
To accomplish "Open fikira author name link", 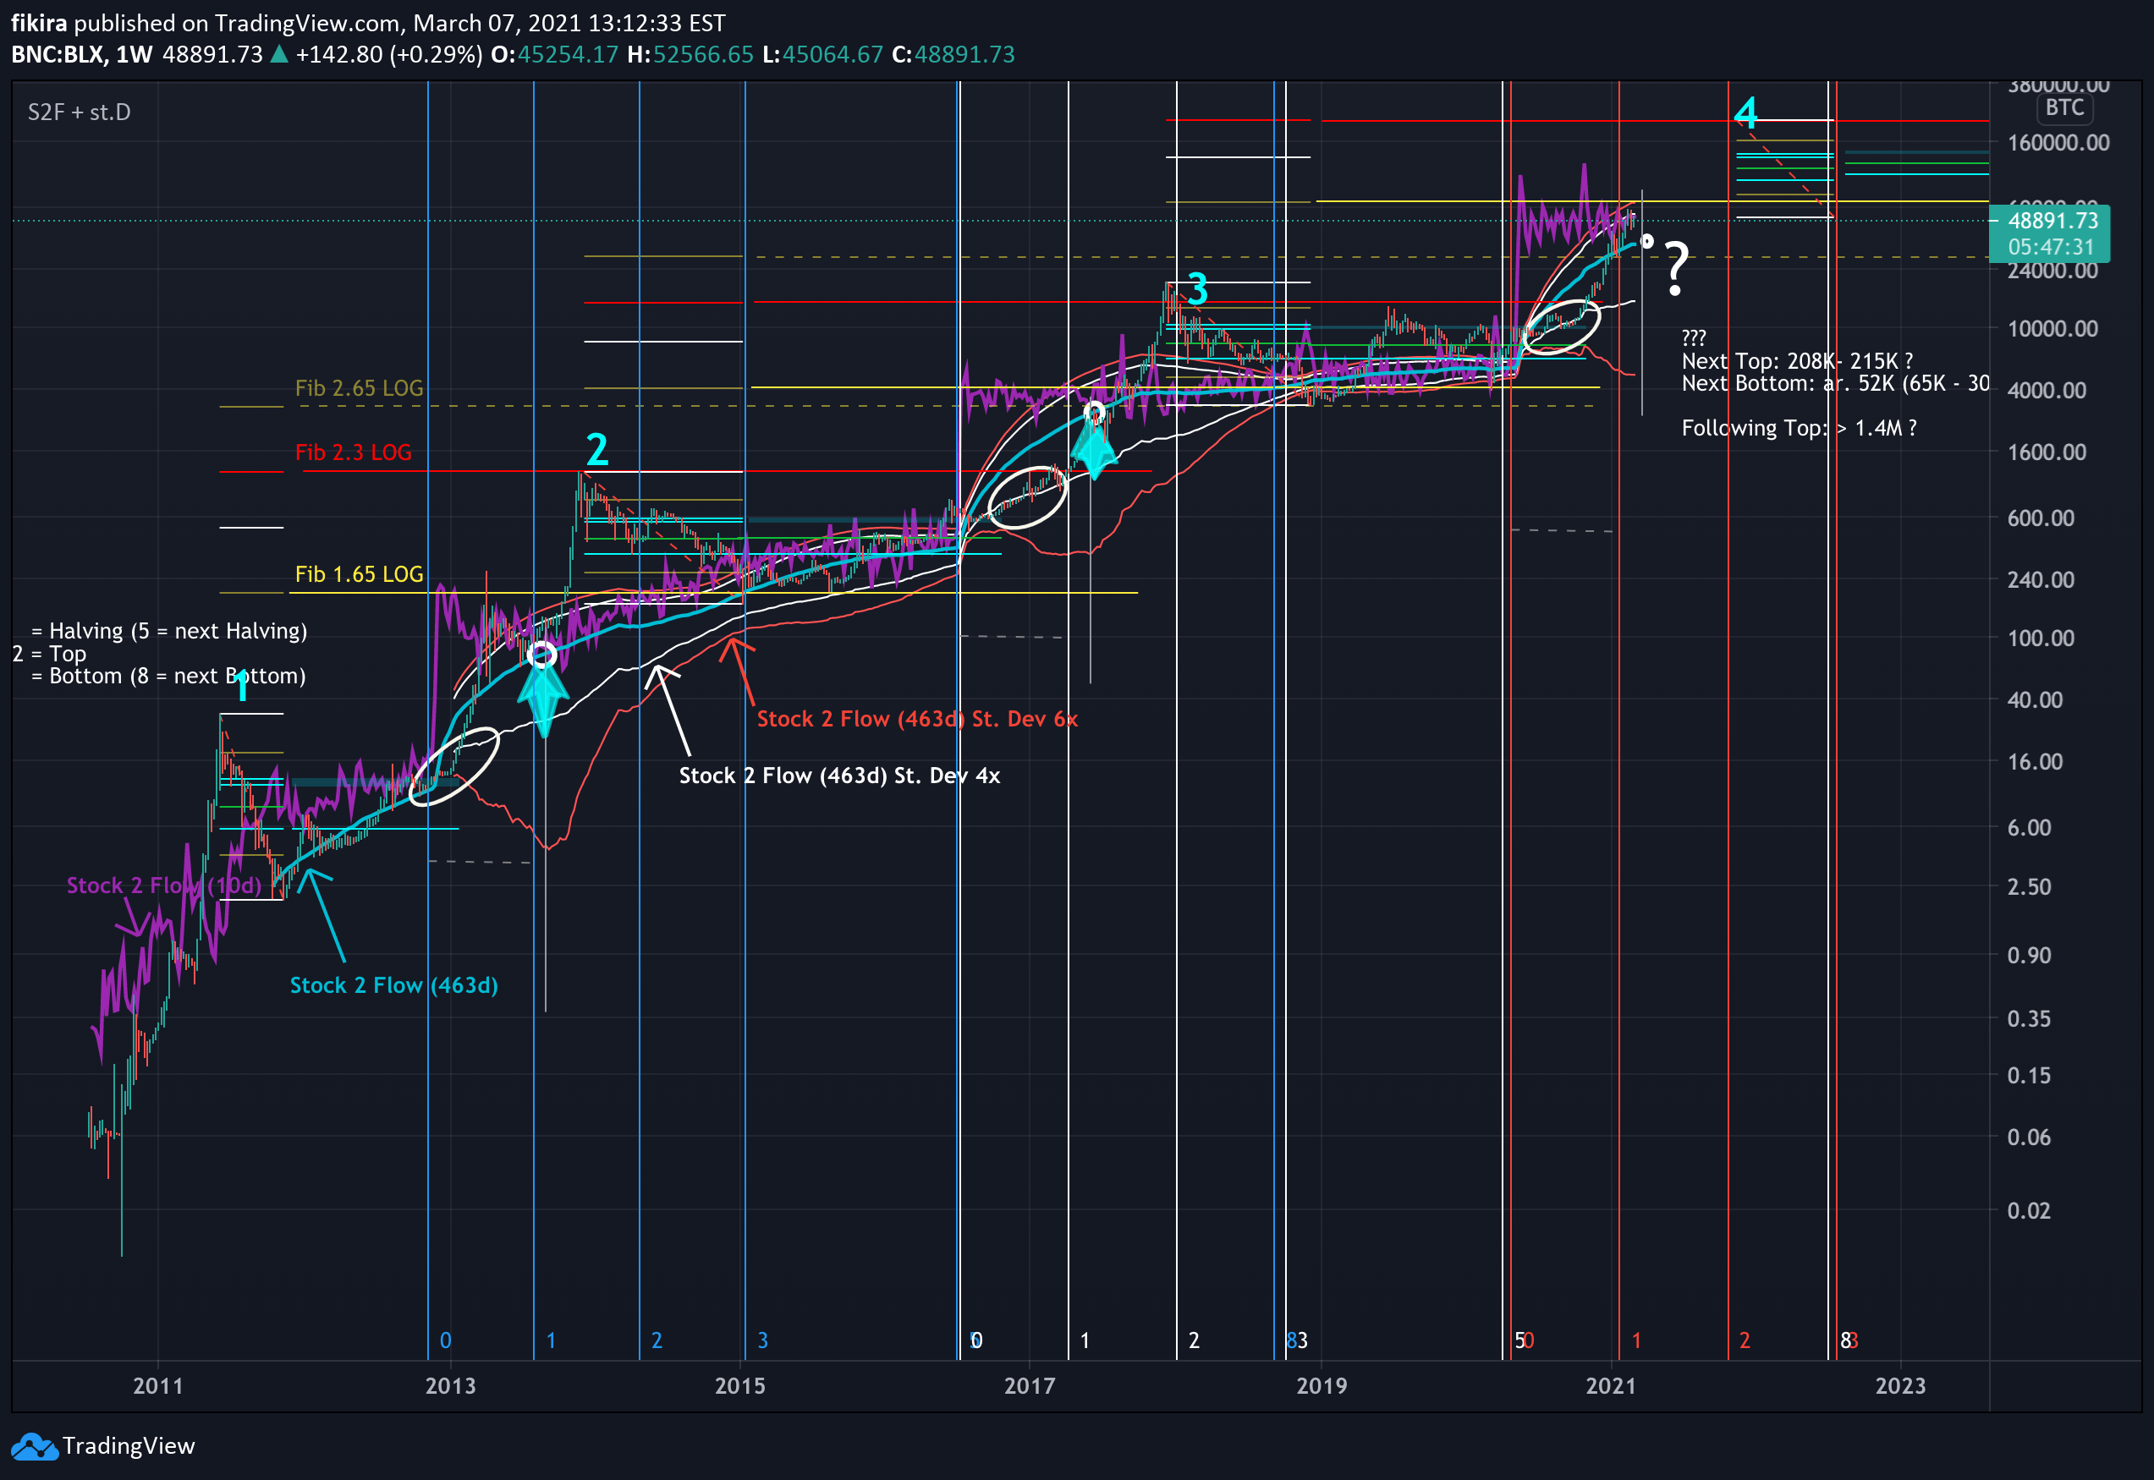I will point(38,22).
